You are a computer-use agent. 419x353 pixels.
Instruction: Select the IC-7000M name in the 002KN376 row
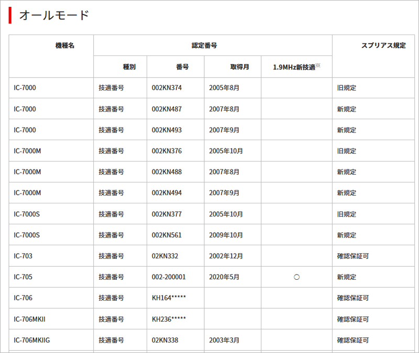27,151
